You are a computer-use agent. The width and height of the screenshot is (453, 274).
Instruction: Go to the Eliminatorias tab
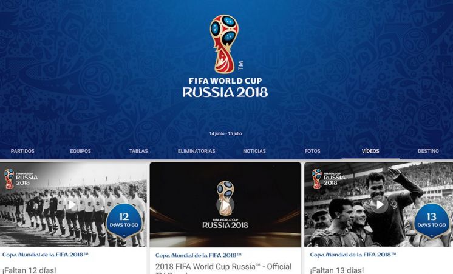[x=197, y=151]
